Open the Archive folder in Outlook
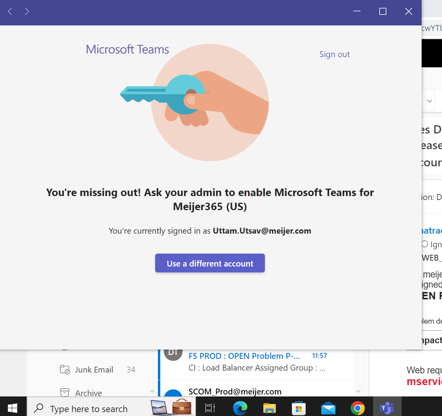Image resolution: width=442 pixels, height=416 pixels. click(x=89, y=393)
